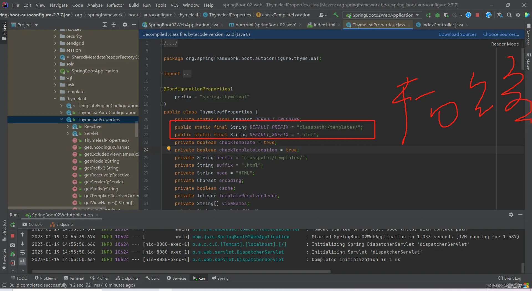Image resolution: width=532 pixels, height=291 pixels.
Task: Select the getSuffix():String method
Action: (101, 189)
